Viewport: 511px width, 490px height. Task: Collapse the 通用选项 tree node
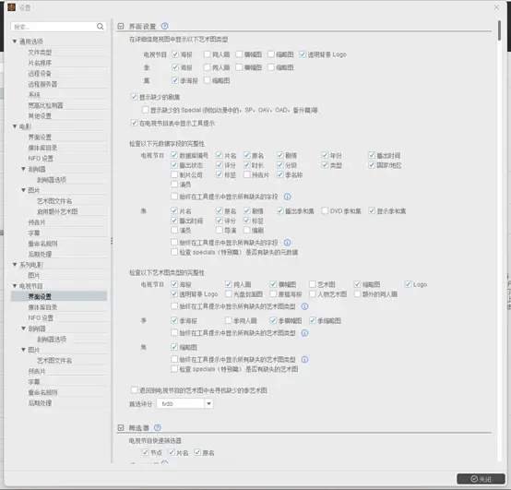click(15, 42)
